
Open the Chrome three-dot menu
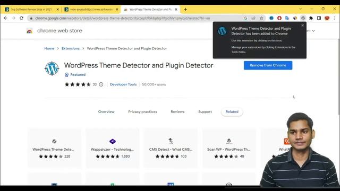click(x=335, y=18)
